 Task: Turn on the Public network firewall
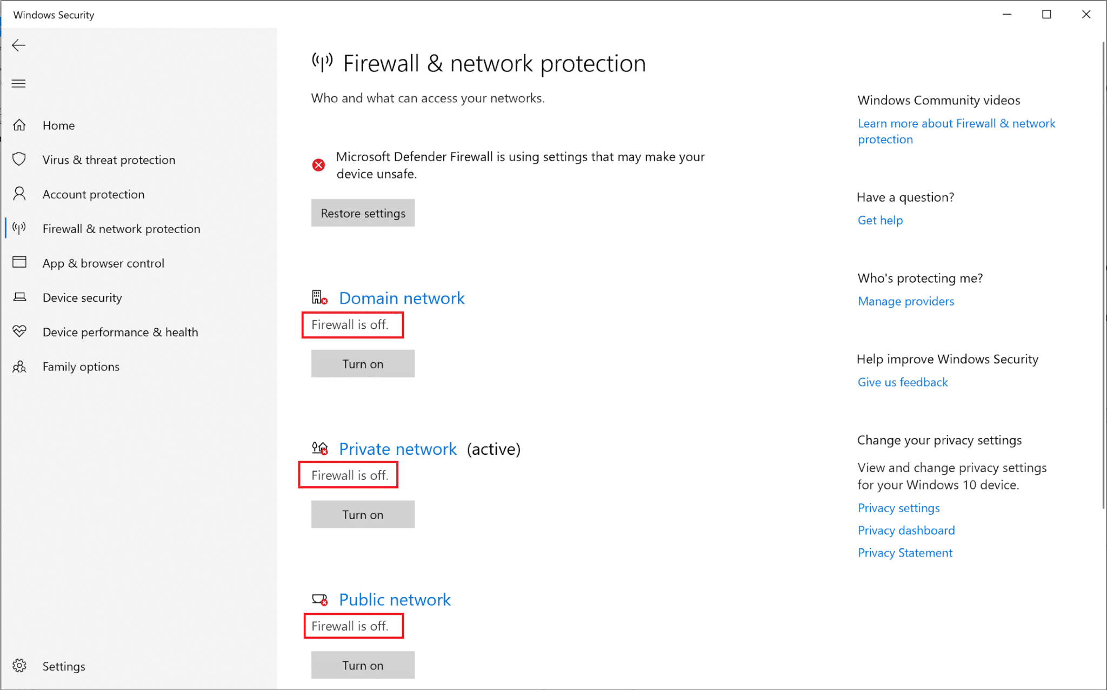[x=363, y=665]
